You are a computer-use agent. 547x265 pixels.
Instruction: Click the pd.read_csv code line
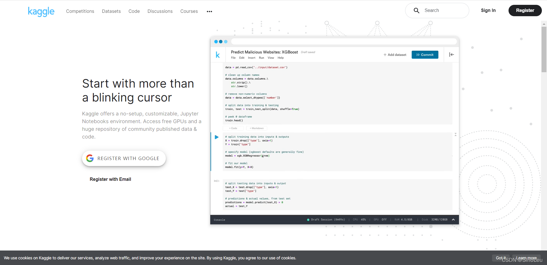coord(256,67)
